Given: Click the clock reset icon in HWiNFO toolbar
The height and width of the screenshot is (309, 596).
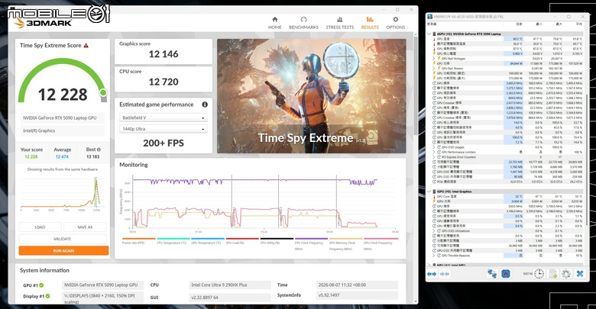Looking at the screenshot, I should (x=539, y=273).
